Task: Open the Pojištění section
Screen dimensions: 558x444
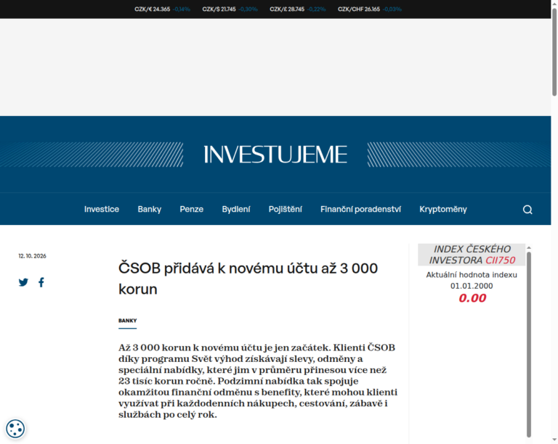Action: pyautogui.click(x=285, y=209)
